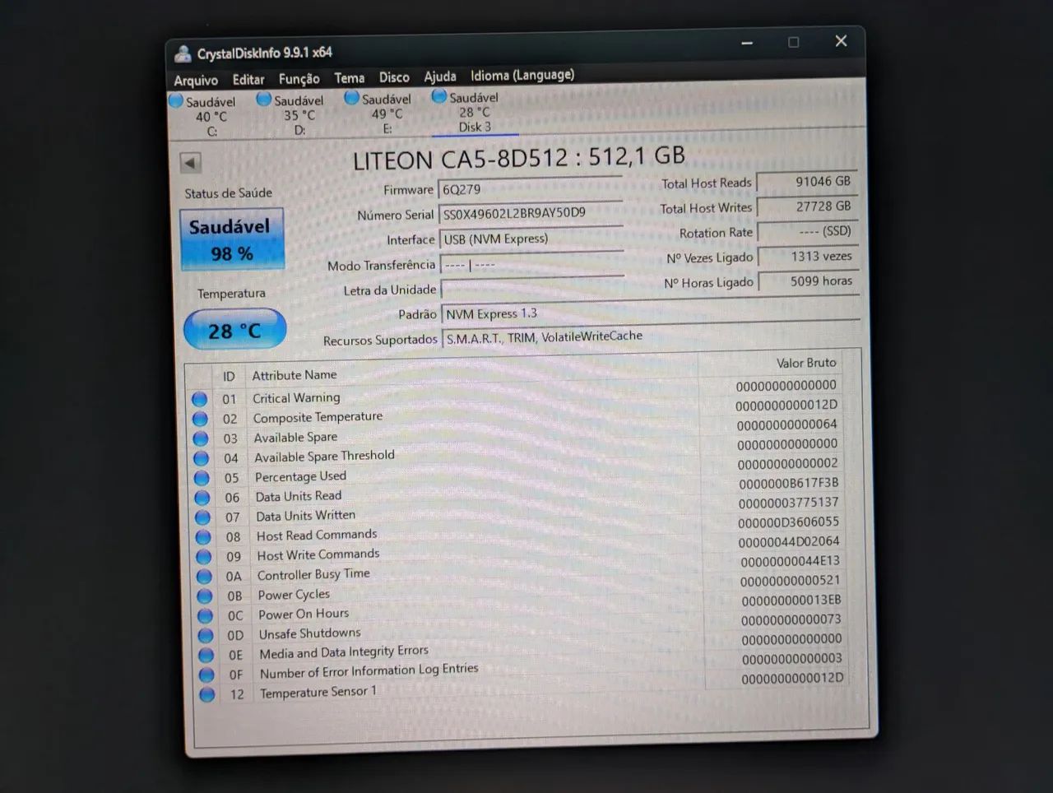Image resolution: width=1053 pixels, height=793 pixels.
Task: Click blue status icon for Percentage Used
Action: 202,478
